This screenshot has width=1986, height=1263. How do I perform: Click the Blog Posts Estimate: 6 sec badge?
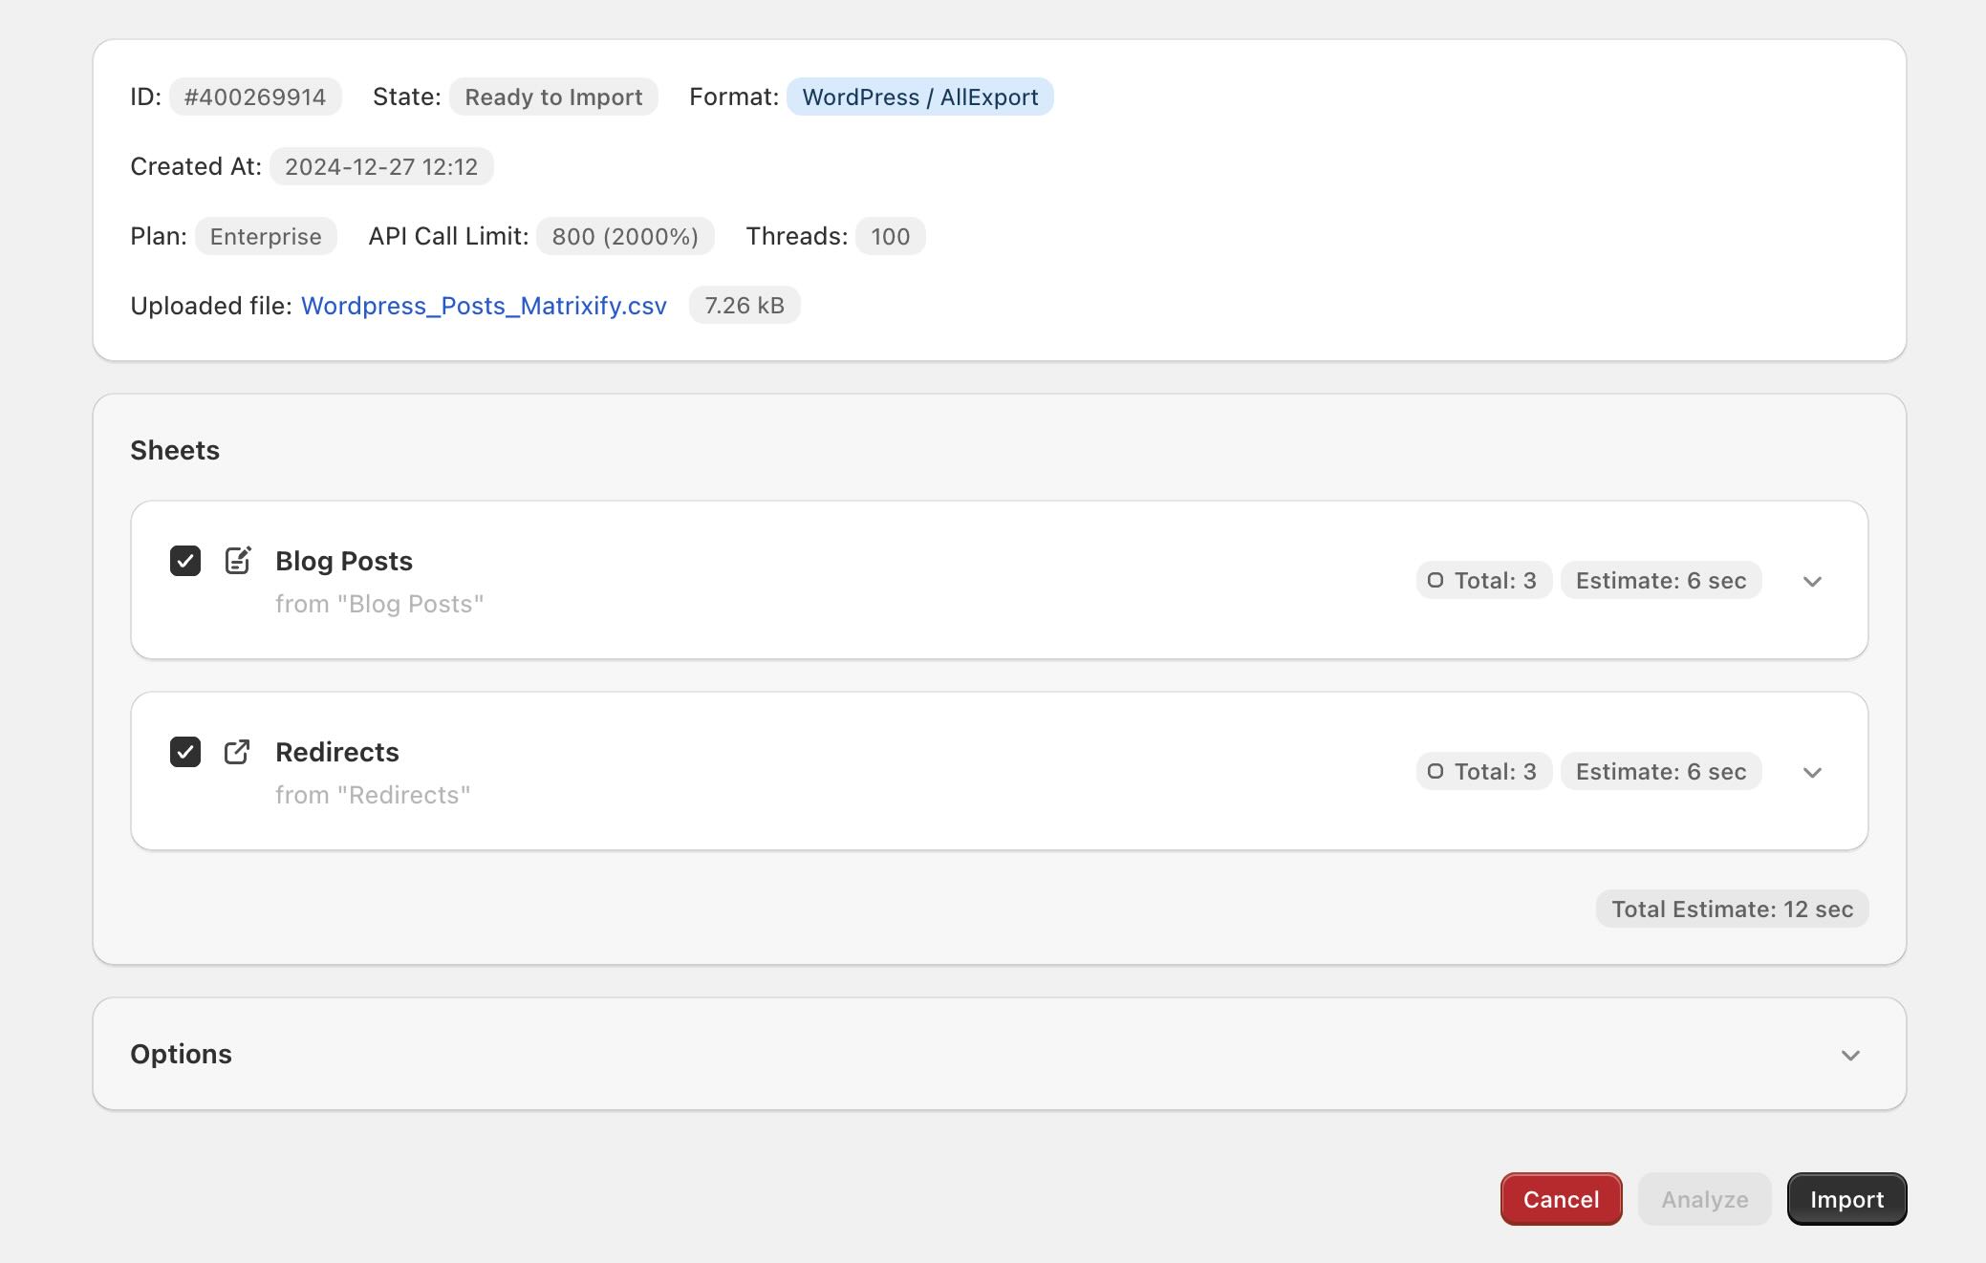(1660, 580)
